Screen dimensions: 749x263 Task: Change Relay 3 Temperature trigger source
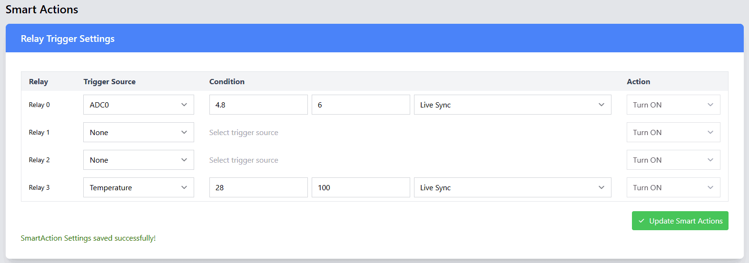click(x=138, y=187)
